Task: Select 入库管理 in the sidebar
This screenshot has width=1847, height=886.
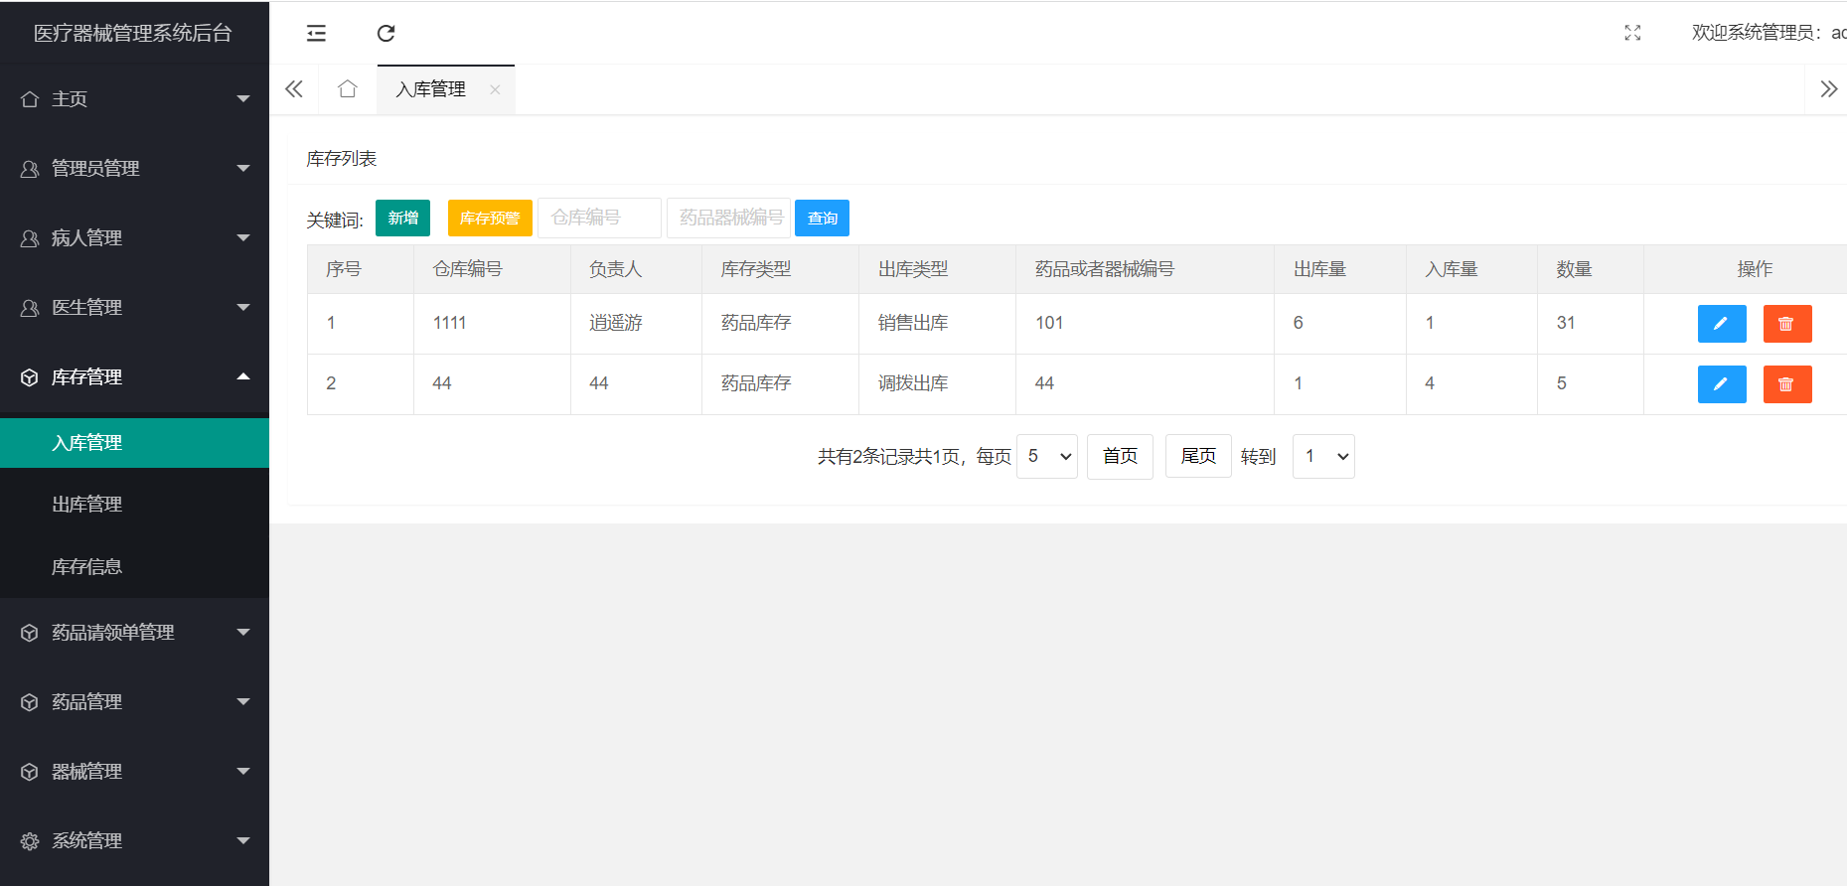Action: (x=134, y=443)
